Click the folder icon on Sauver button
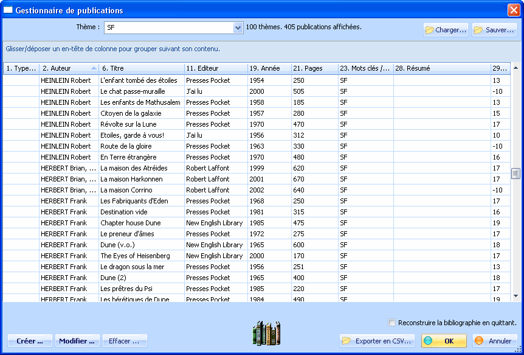Viewport: 524px width, 355px height. pyautogui.click(x=478, y=30)
